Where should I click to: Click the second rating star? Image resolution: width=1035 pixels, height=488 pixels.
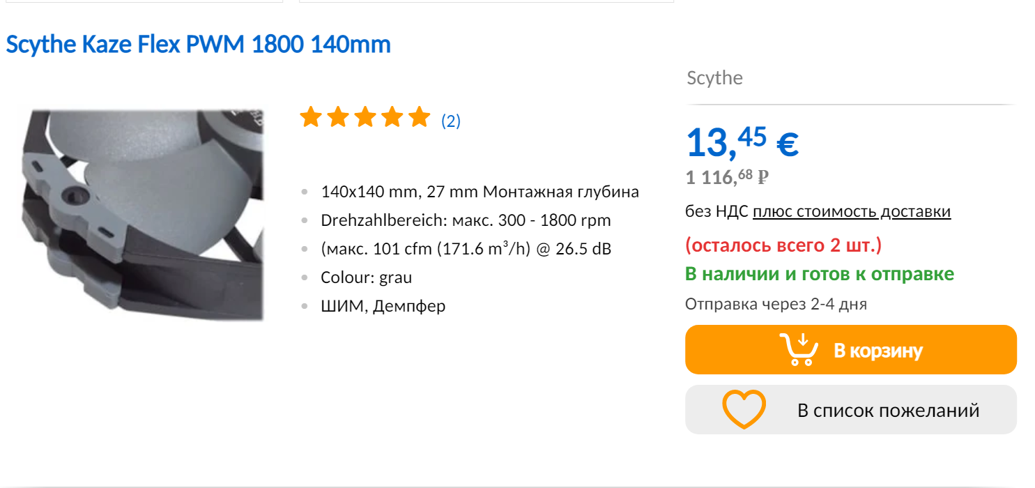point(337,117)
